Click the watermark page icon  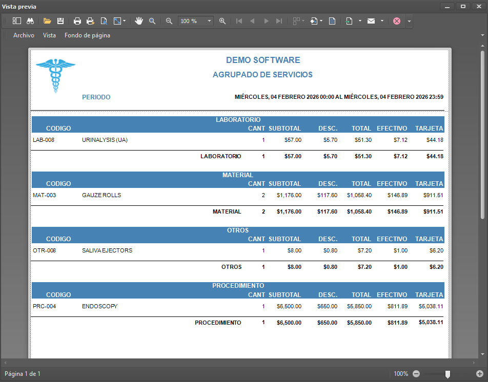(332, 21)
